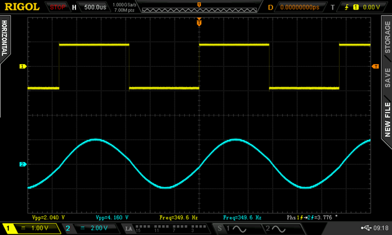The width and height of the screenshot is (392, 235).
Task: Click the cyan channel 2 ground marker
Action: tap(23, 164)
